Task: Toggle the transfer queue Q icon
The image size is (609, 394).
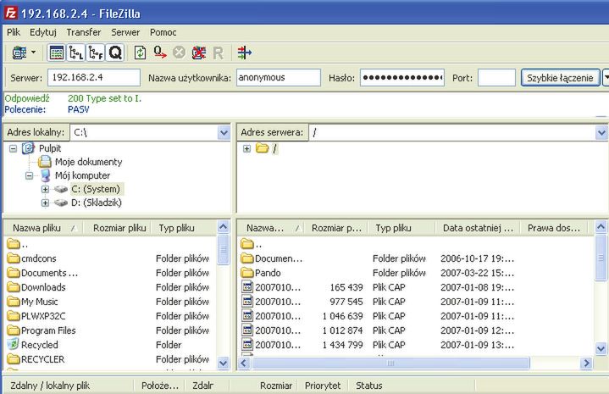Action: coord(115,53)
